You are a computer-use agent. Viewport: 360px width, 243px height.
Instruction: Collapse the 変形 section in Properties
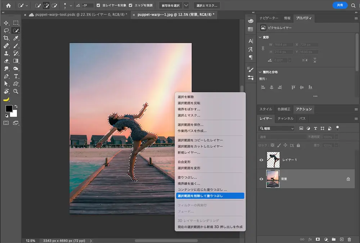[x=261, y=37]
